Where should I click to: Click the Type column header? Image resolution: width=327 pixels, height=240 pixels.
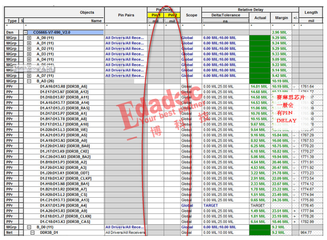[12, 20]
